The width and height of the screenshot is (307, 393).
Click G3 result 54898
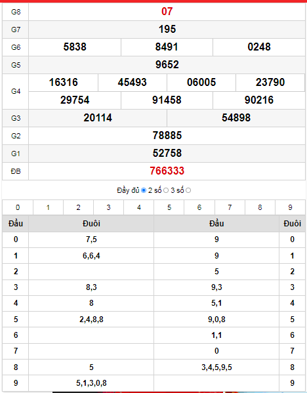click(236, 118)
